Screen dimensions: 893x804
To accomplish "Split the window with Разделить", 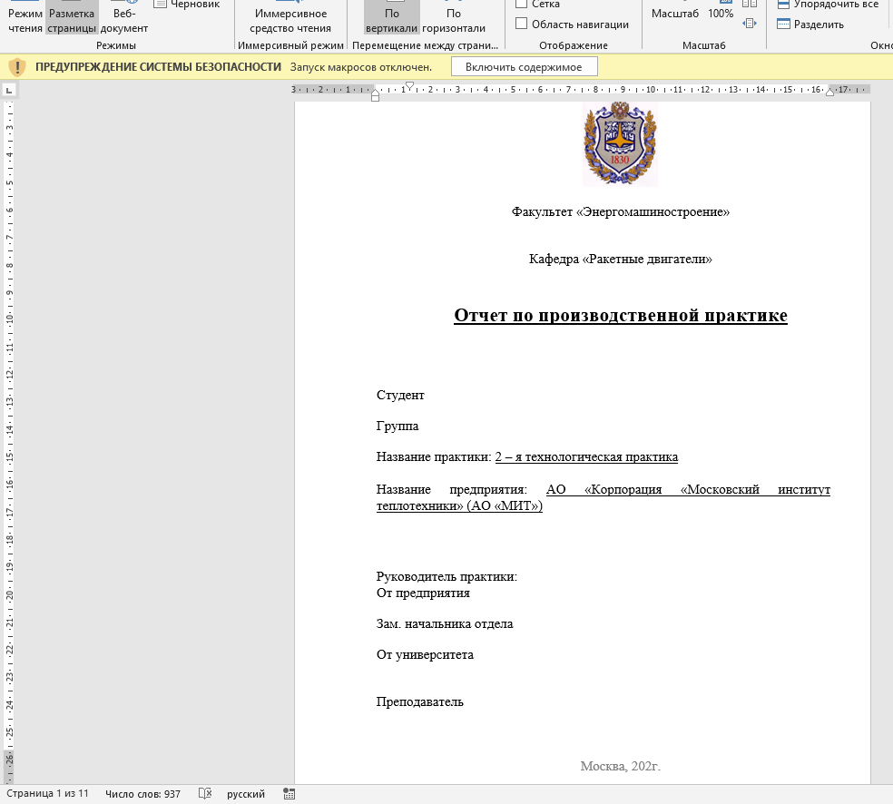I will click(x=810, y=25).
